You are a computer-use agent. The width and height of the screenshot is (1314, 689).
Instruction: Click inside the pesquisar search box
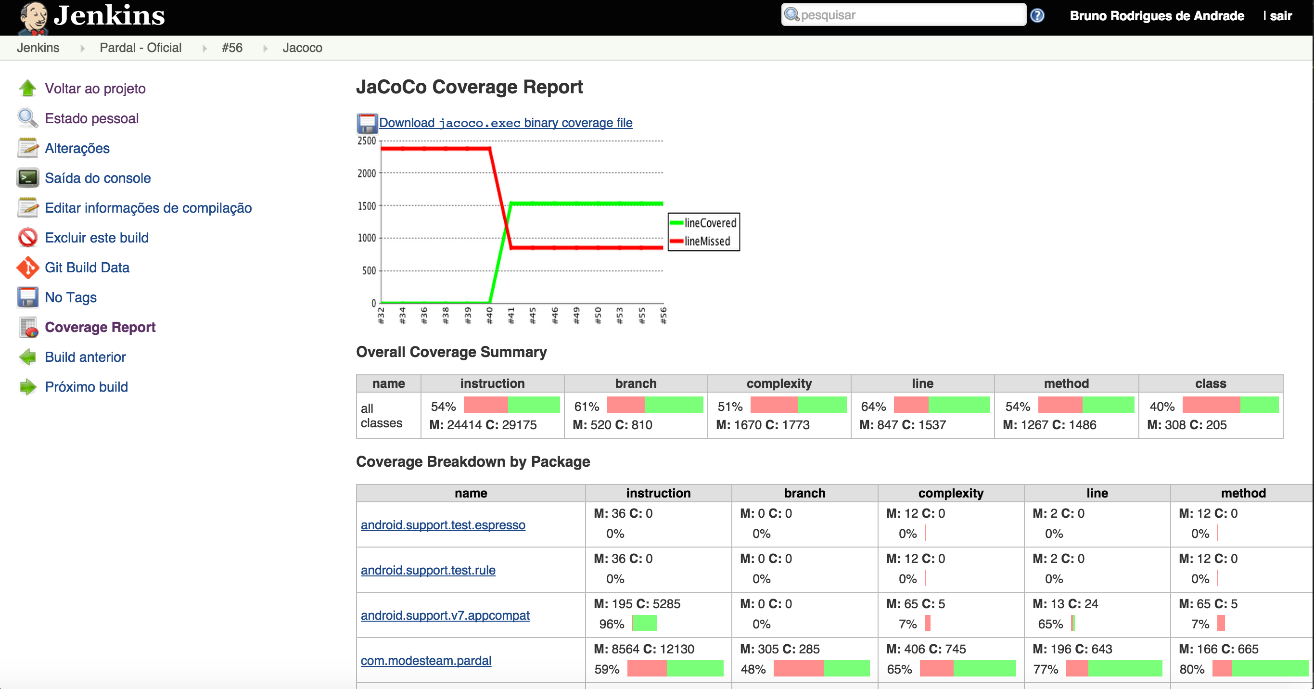click(903, 15)
